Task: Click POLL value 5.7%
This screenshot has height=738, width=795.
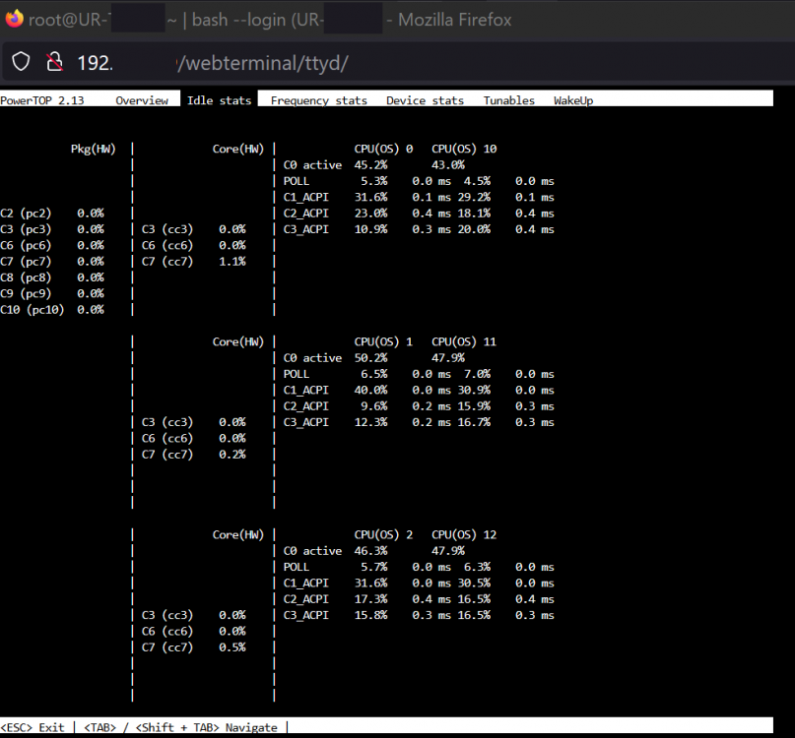Action: coord(374,568)
